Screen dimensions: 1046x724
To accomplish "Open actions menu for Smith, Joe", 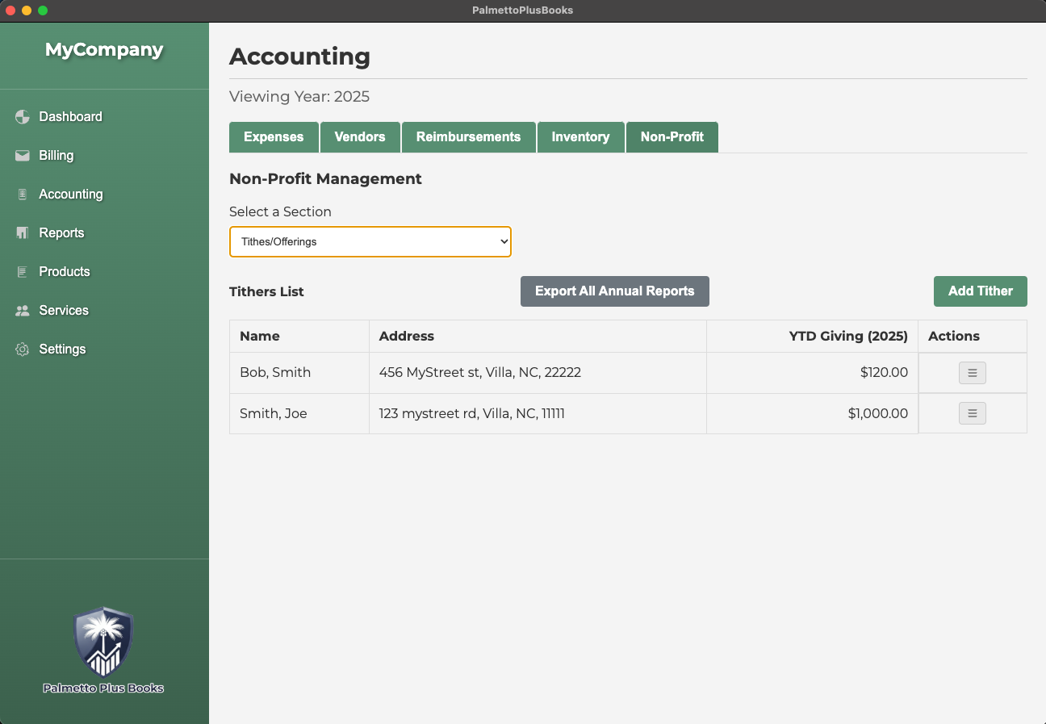I will coord(972,413).
